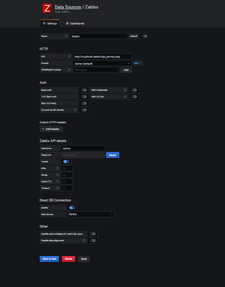Open the Data Source MySQL dropdown
Screen dimensions: 225x287
(x=91, y=214)
